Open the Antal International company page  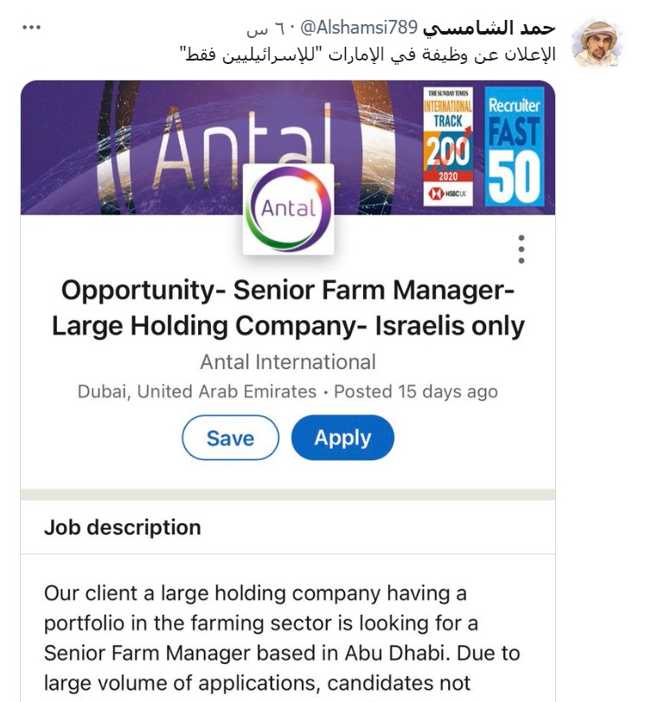pyautogui.click(x=288, y=361)
